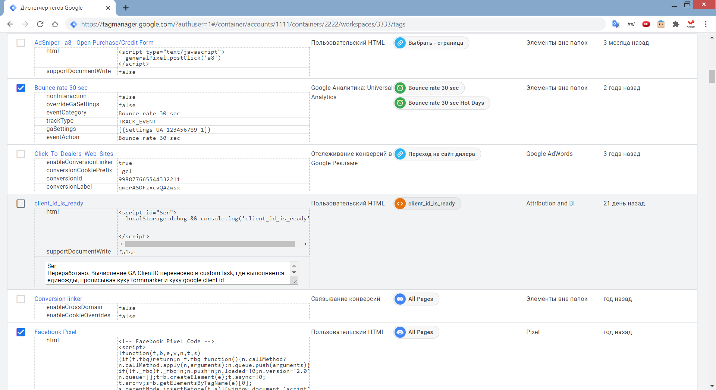Open the AdSniper - a8 - Open Purchase/Credit Form tag
This screenshot has height=390, width=716.
coord(94,43)
